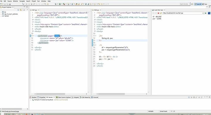211x115 pixels.
Task: Collapse the fold marker on line 11 in fo01.jsp
Action: click(34, 36)
